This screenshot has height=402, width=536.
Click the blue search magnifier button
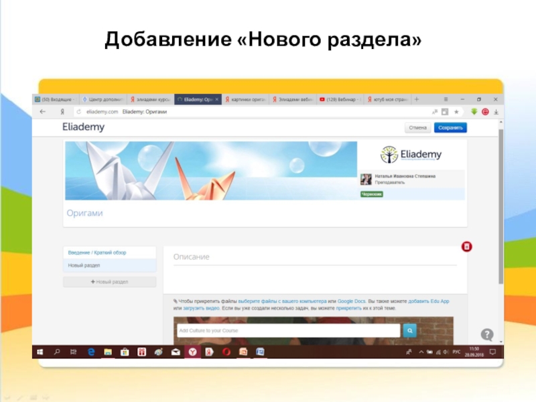[x=409, y=330]
